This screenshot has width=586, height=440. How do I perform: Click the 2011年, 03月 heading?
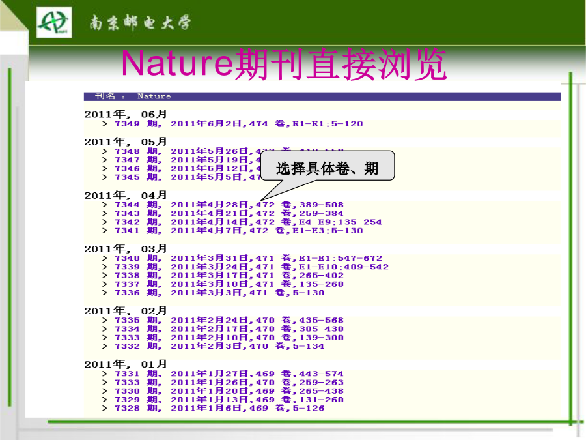[125, 249]
